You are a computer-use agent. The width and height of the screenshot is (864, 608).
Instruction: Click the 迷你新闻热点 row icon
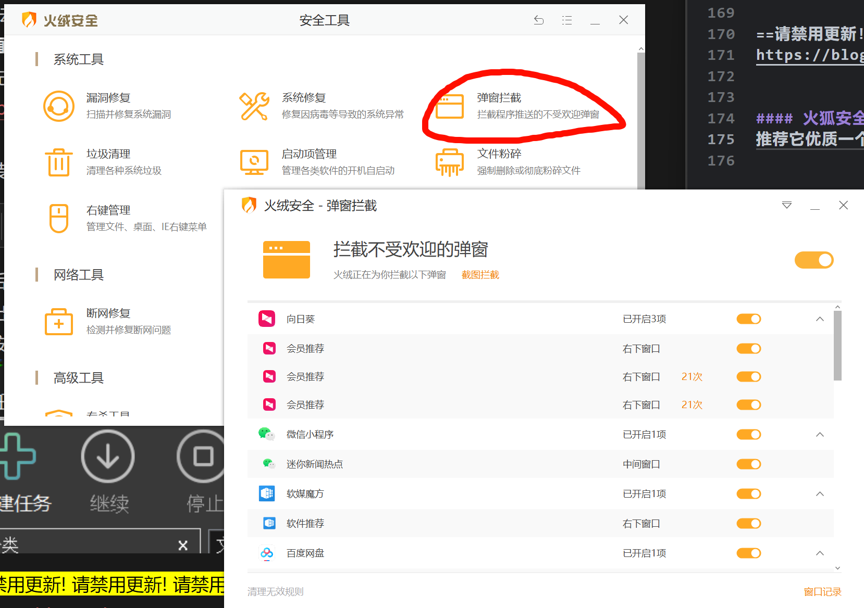click(x=269, y=464)
